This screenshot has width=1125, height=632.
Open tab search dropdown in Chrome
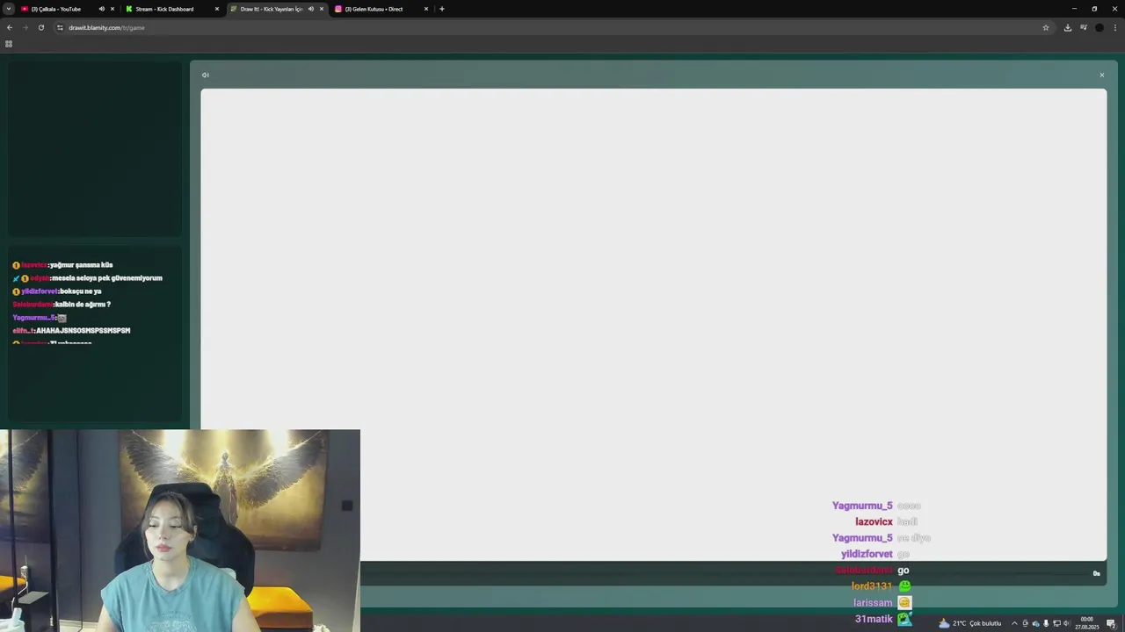9,9
